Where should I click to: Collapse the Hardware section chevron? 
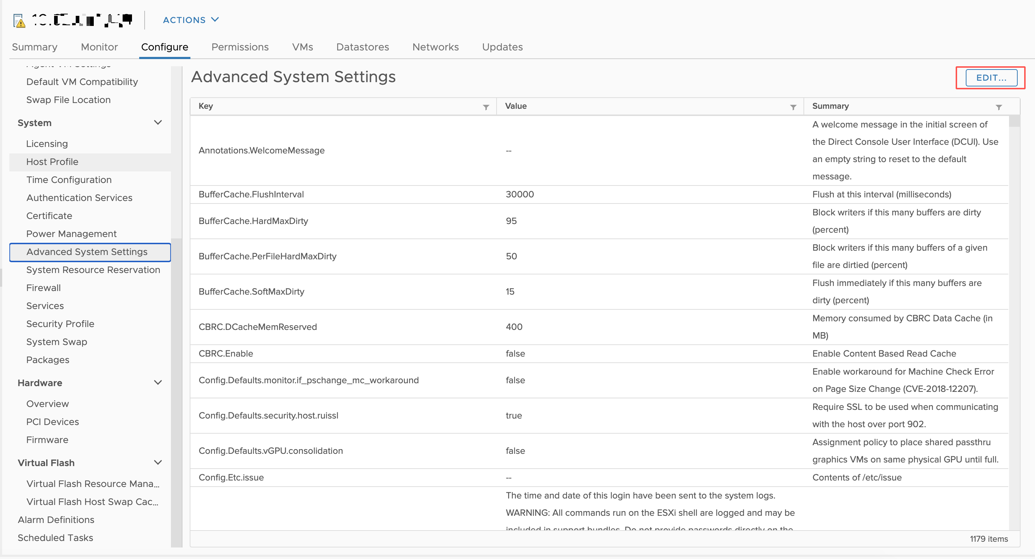click(x=158, y=383)
